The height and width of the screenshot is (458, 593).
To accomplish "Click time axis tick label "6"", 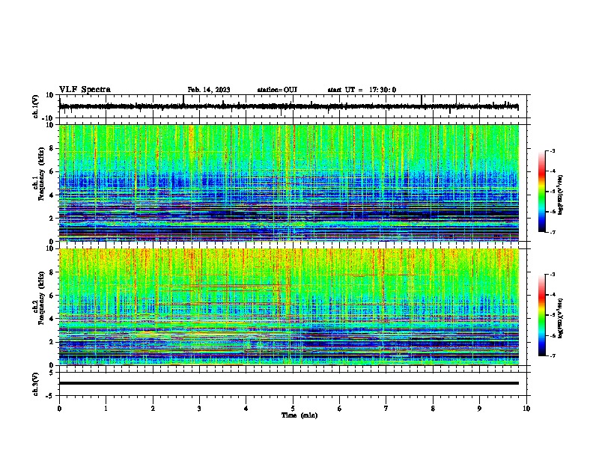I will pyautogui.click(x=340, y=409).
